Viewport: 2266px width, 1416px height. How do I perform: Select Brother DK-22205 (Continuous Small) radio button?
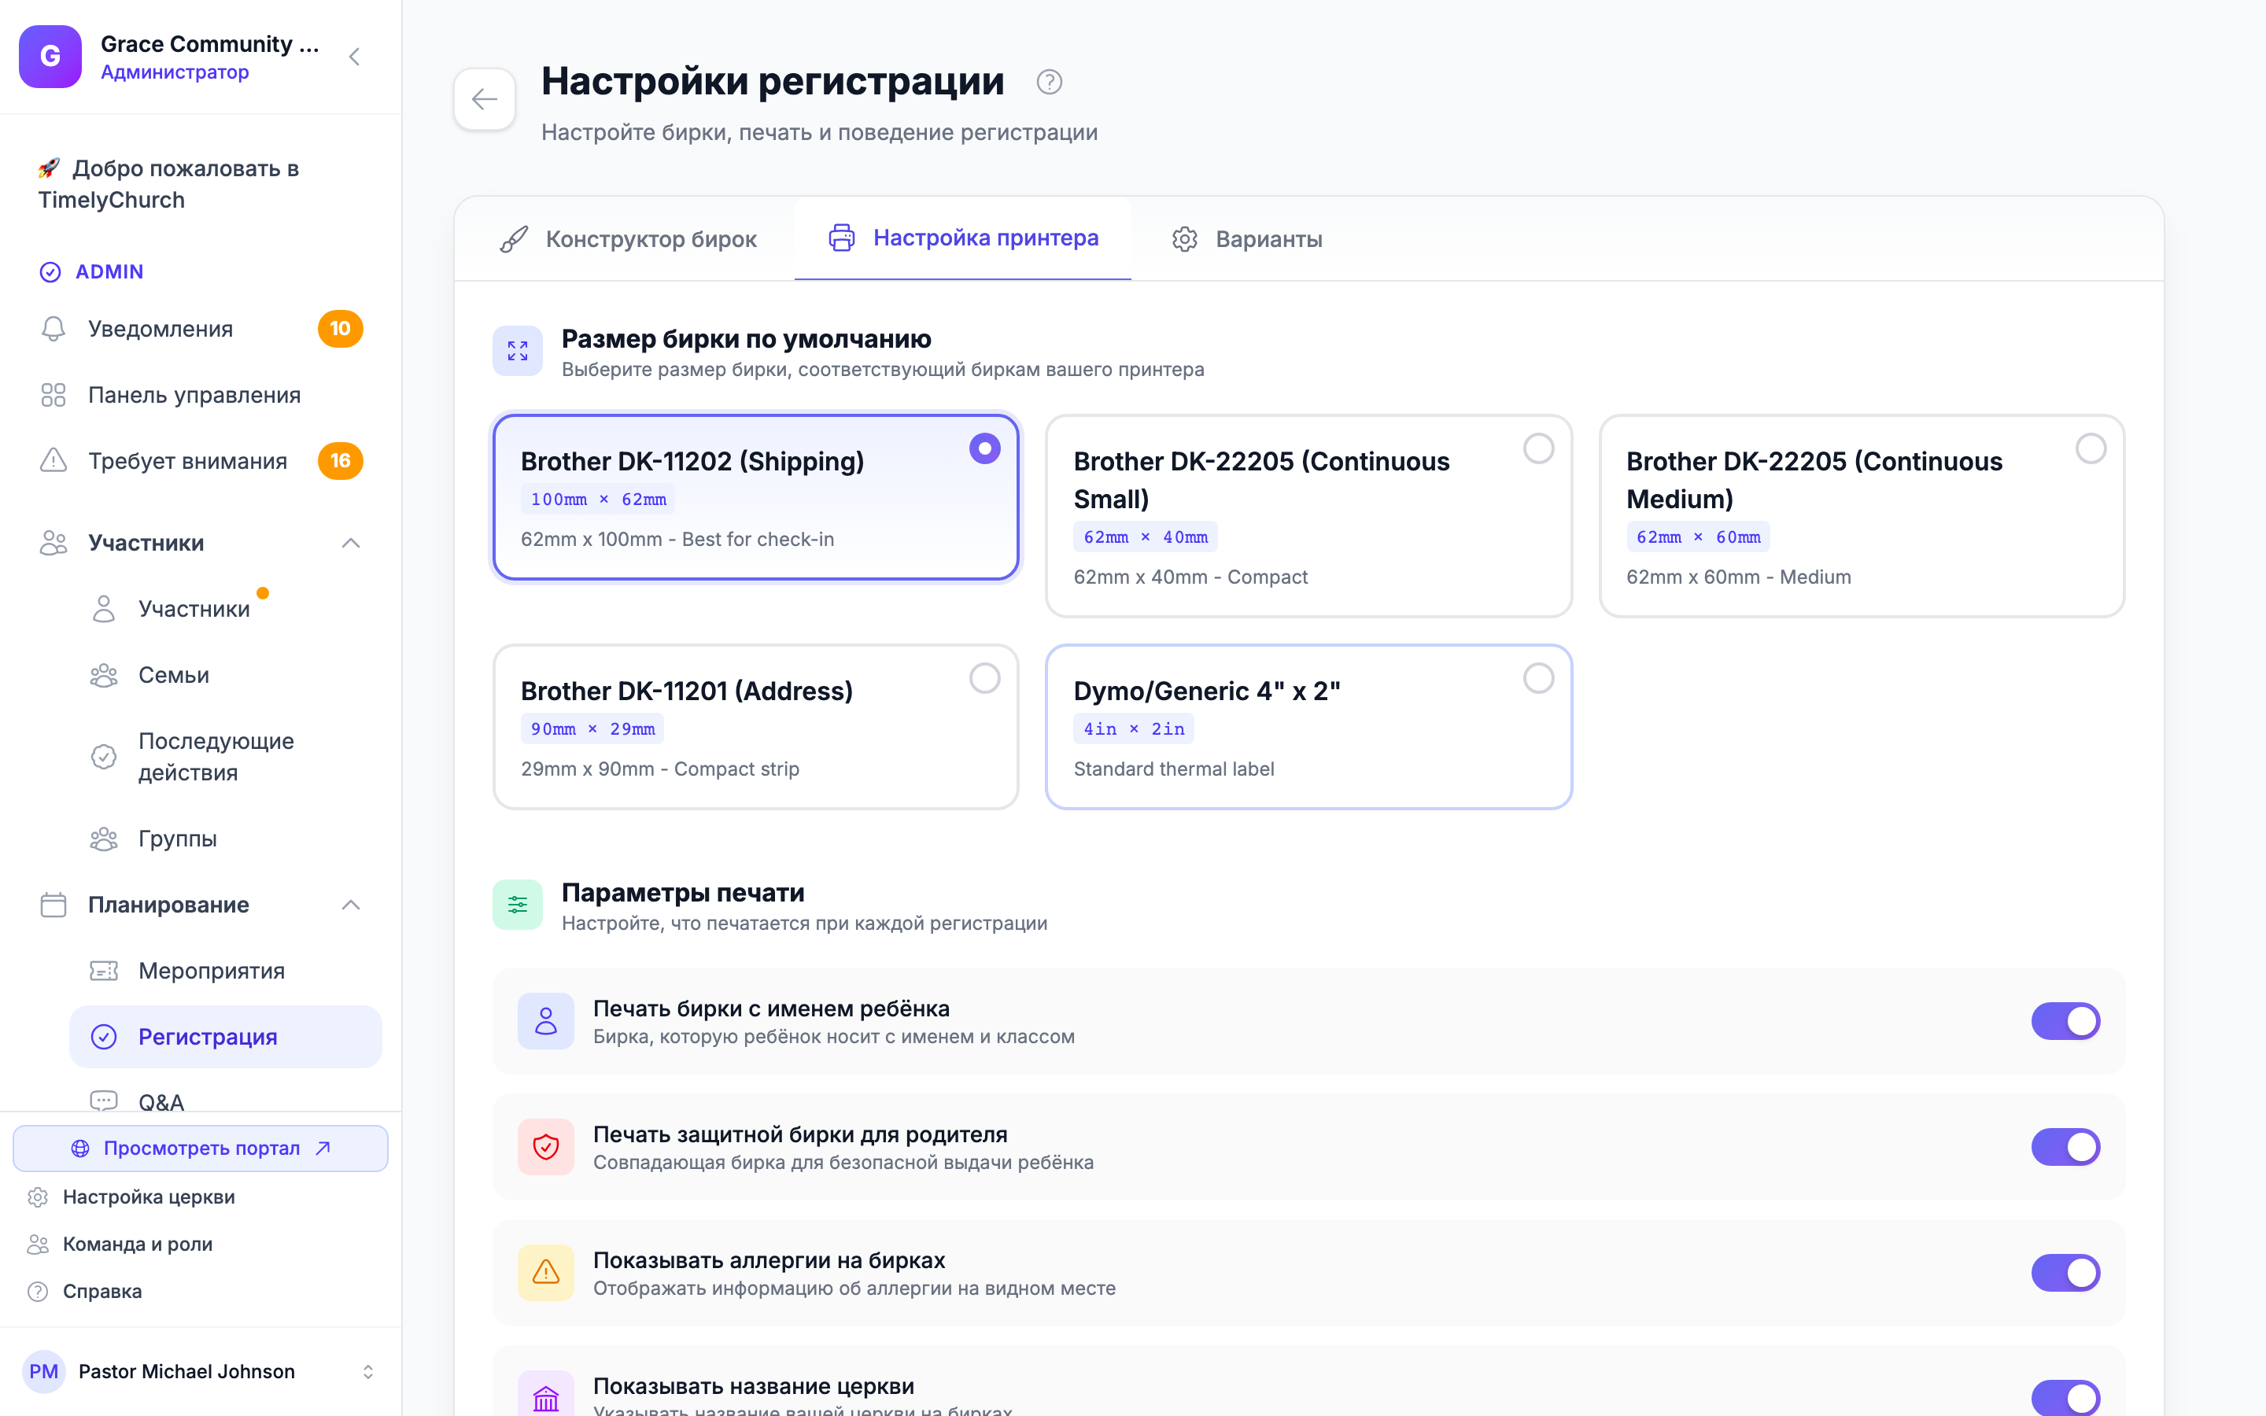point(1538,448)
